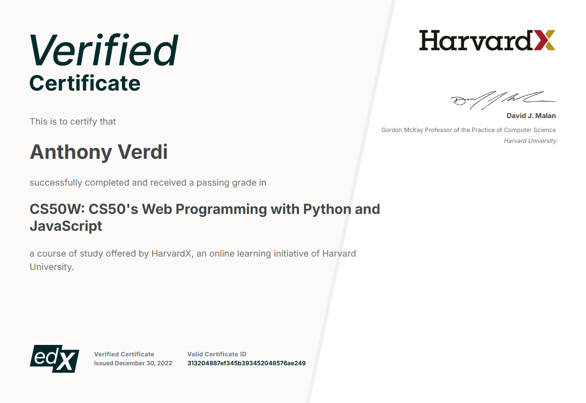
Task: Click the name "David J. Malan"
Action: 531,116
